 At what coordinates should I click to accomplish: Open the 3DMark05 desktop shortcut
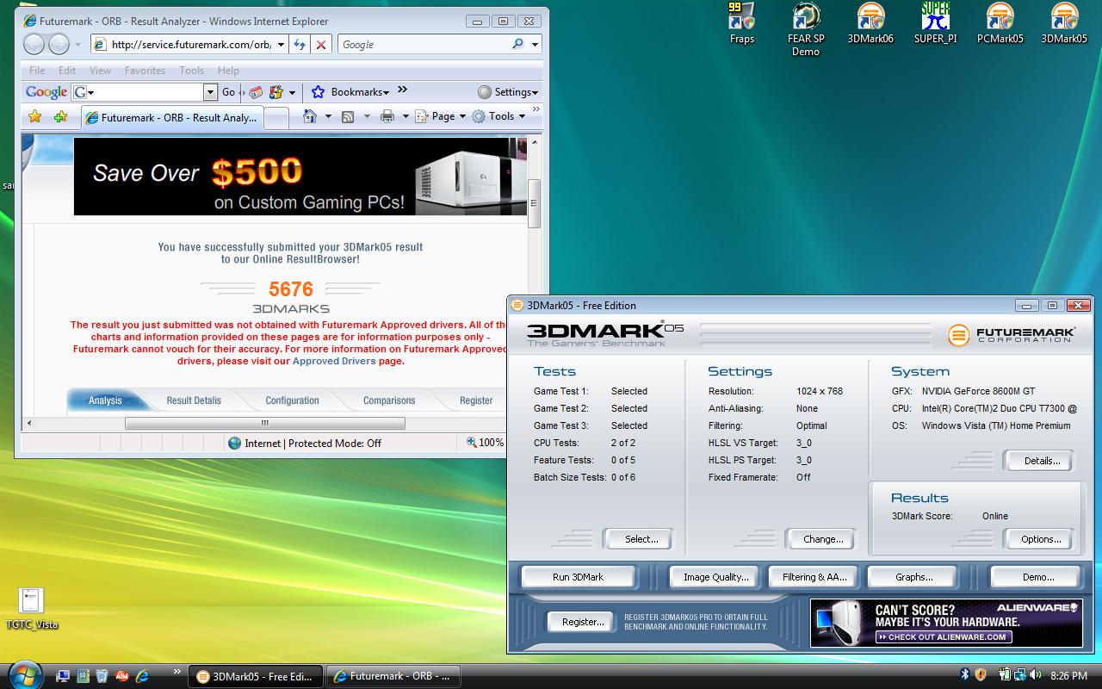[1064, 23]
